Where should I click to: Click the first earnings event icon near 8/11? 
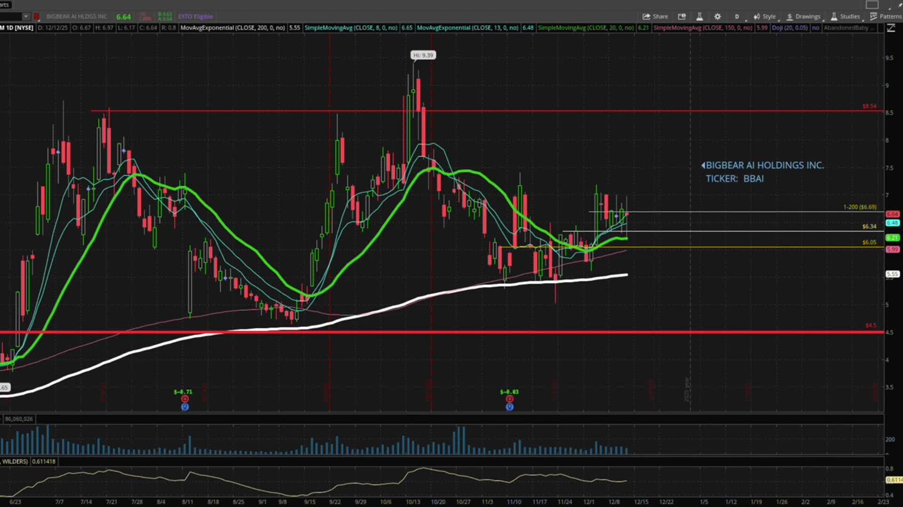tap(184, 399)
